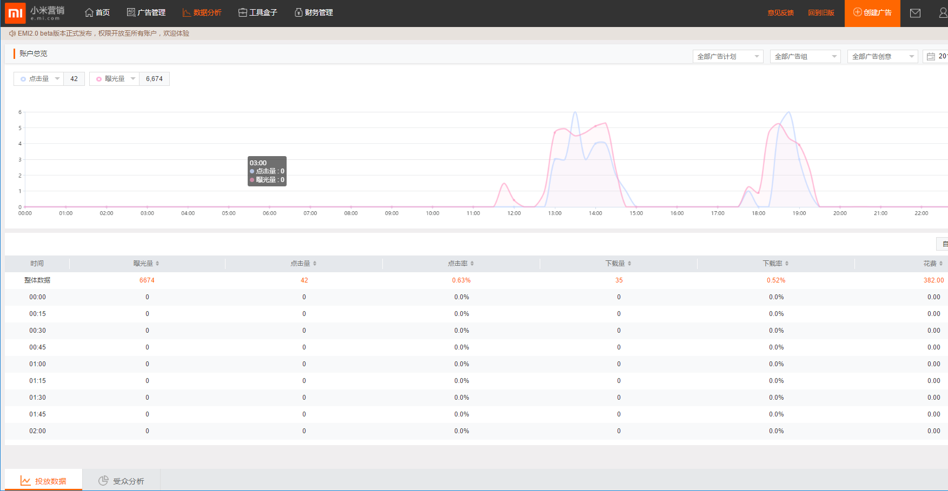Click the 回到旧版 link
The width and height of the screenshot is (948, 491).
pos(821,13)
